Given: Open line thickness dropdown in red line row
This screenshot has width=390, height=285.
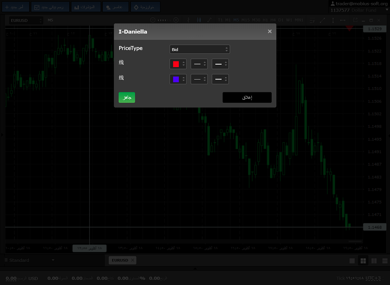Looking at the screenshot, I should point(199,64).
